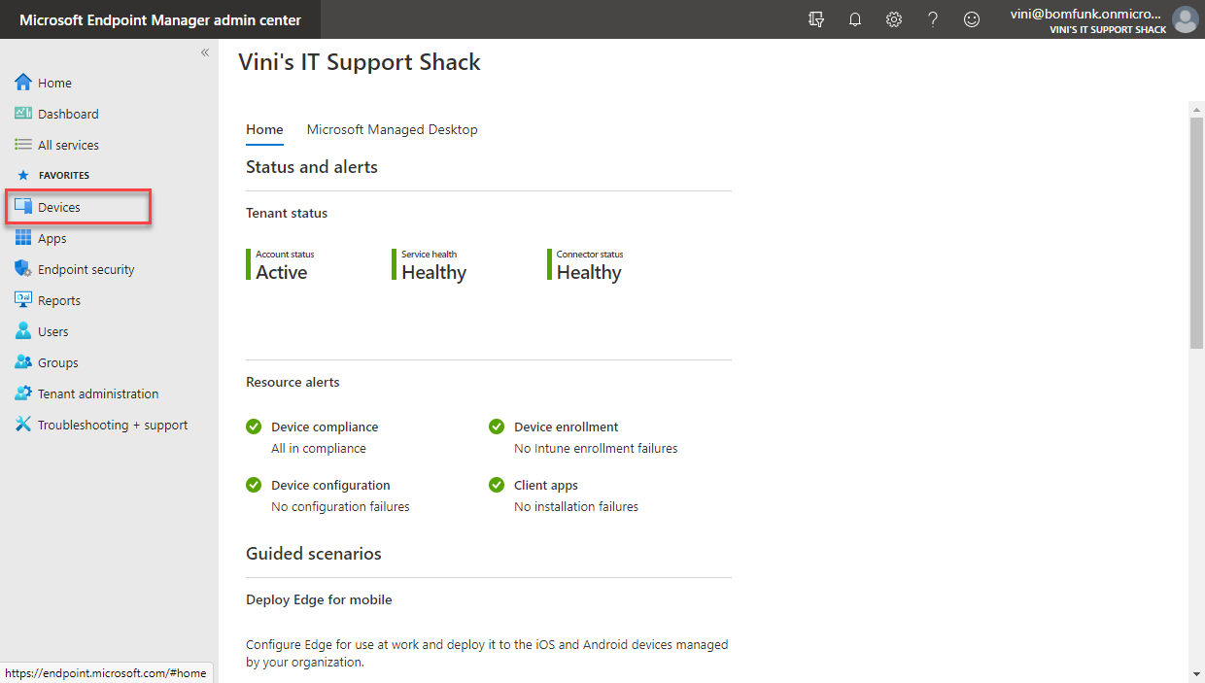The height and width of the screenshot is (683, 1205).
Task: Click the 'Tenant status' heading
Action: pos(287,213)
